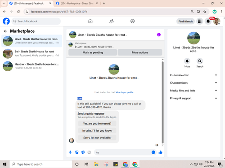
Task: Send quick response Sorry, it's not available.
Action: tap(97, 138)
